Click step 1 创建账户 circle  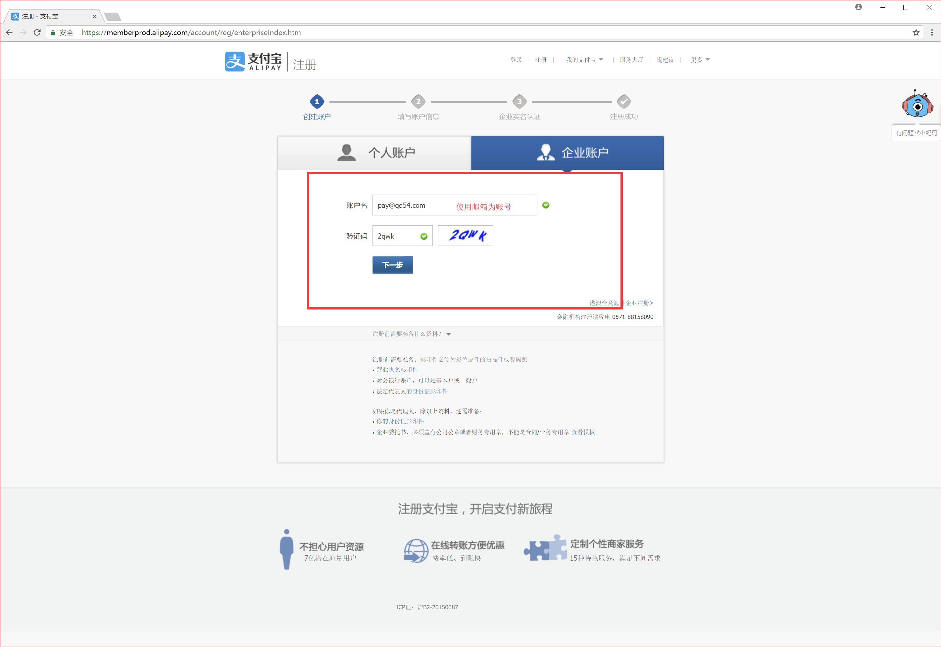(317, 101)
